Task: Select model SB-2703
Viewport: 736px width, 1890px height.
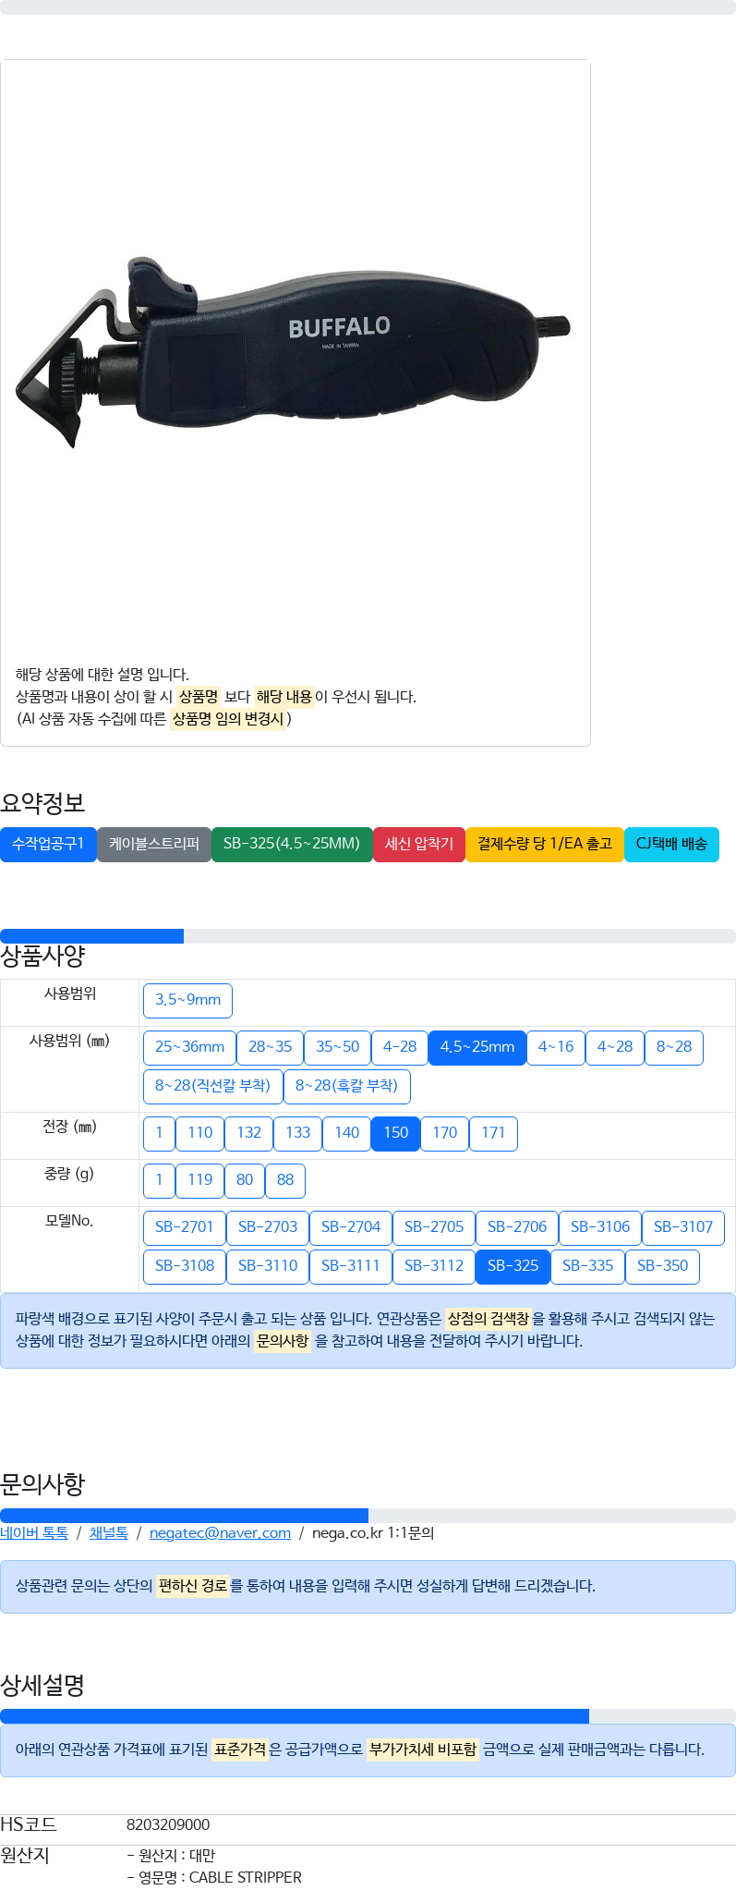Action: coord(268,1227)
